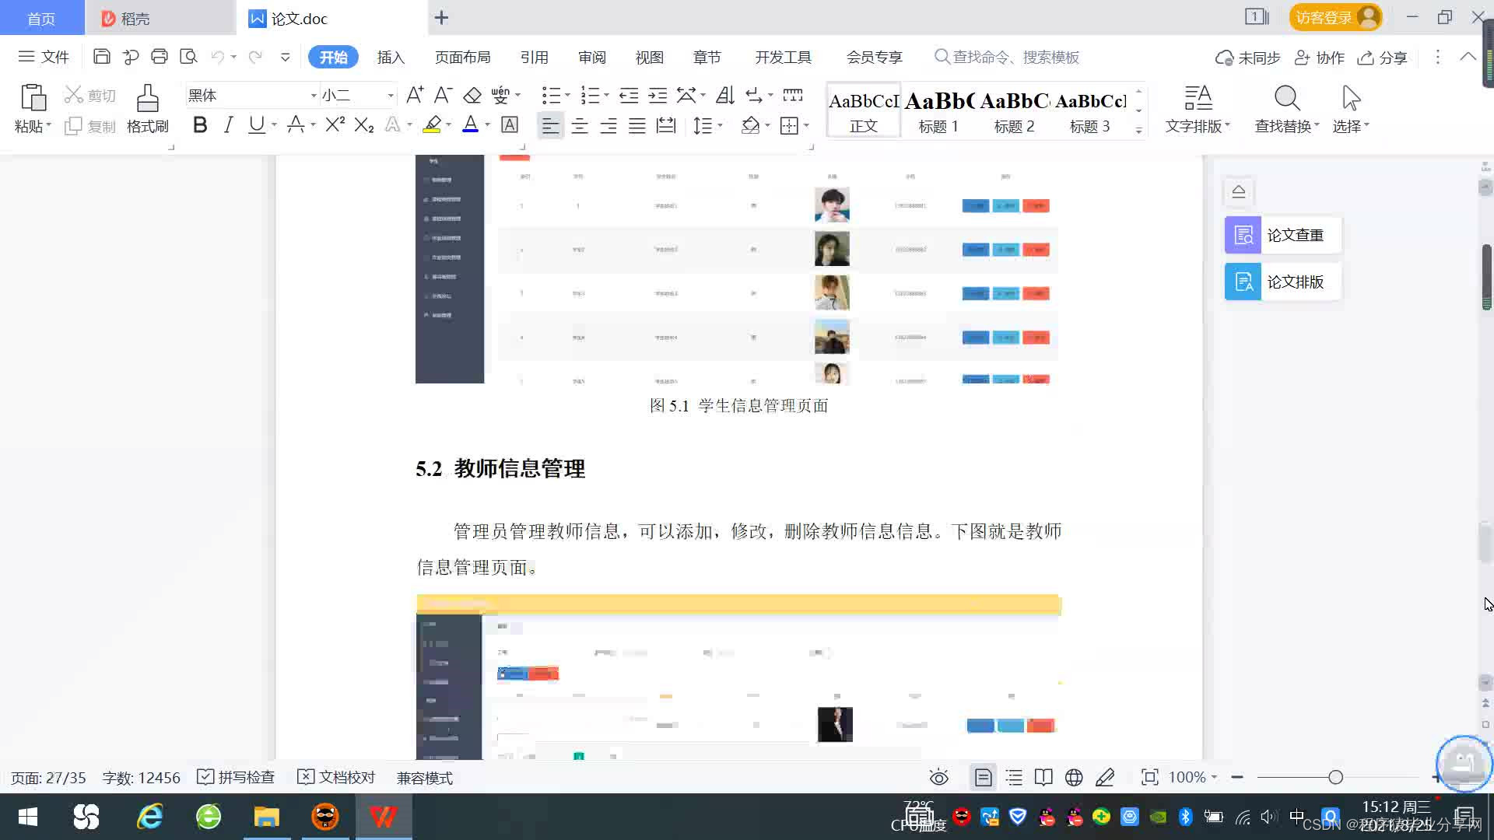Click the center alignment icon
Viewport: 1494px width, 840px height.
(579, 126)
